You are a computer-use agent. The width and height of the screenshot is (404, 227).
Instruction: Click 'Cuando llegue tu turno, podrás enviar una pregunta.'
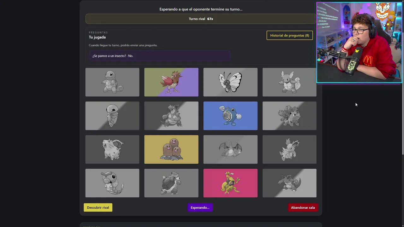[123, 45]
